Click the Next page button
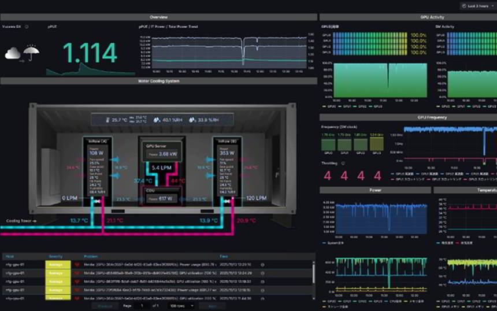The height and width of the screenshot is (311, 497). click(x=212, y=306)
